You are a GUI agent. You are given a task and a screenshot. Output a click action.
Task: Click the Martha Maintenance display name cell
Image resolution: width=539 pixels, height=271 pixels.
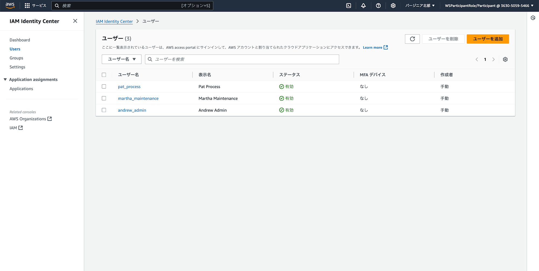218,99
